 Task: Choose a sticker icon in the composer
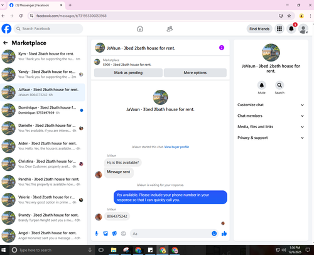pyautogui.click(x=114, y=234)
